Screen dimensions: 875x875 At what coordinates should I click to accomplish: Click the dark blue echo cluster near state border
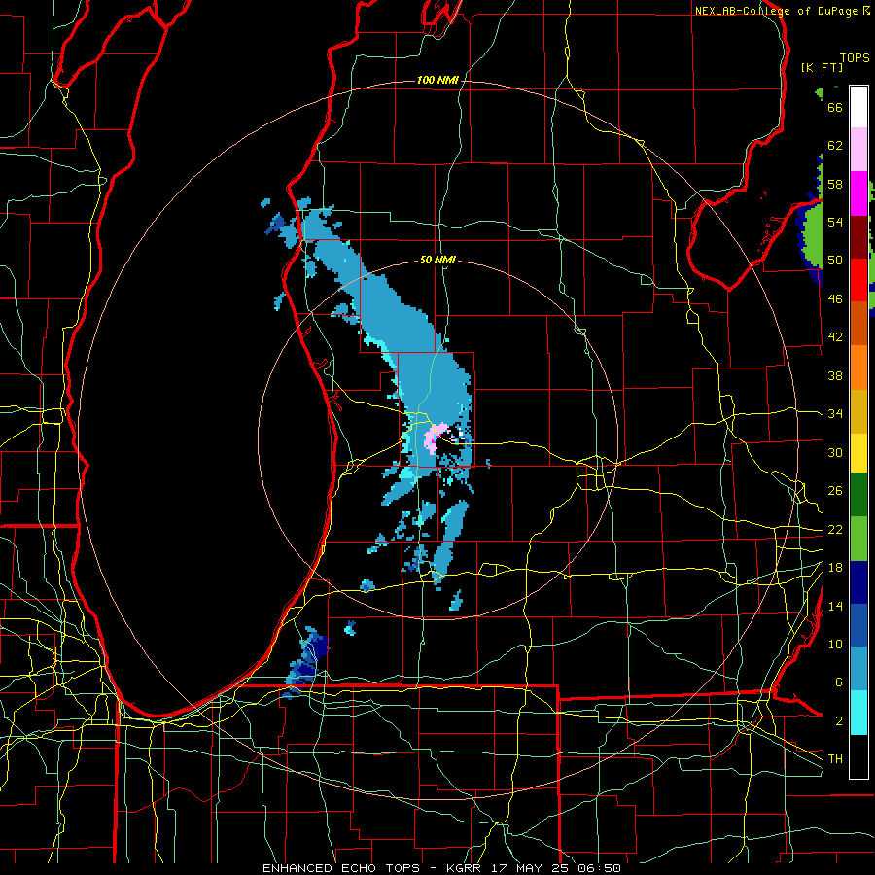(x=307, y=663)
